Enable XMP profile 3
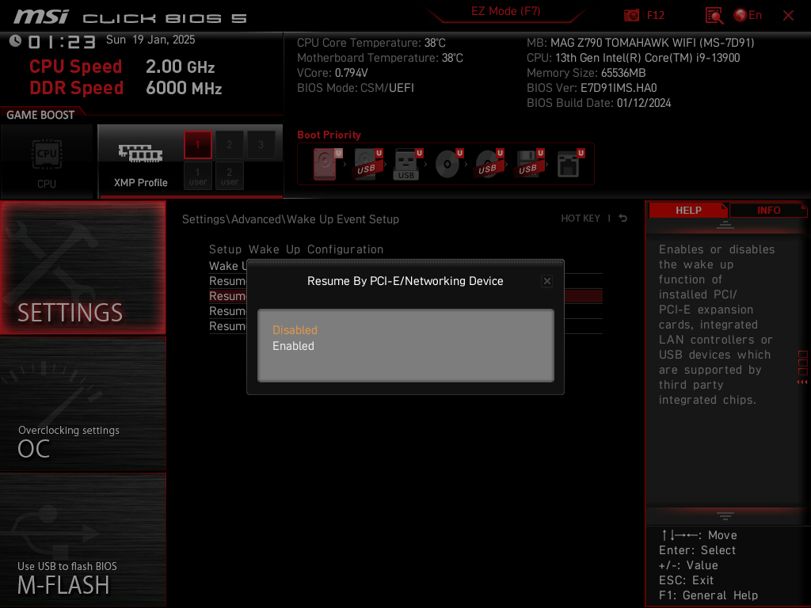This screenshot has width=811, height=608. click(x=261, y=145)
